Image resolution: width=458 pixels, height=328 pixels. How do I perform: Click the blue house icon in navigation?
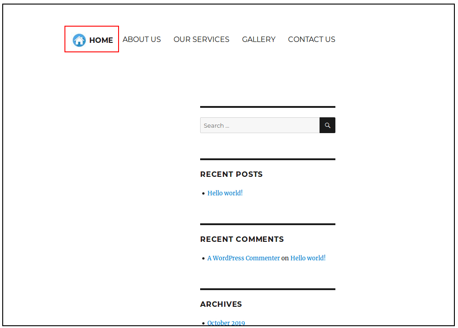(x=79, y=39)
